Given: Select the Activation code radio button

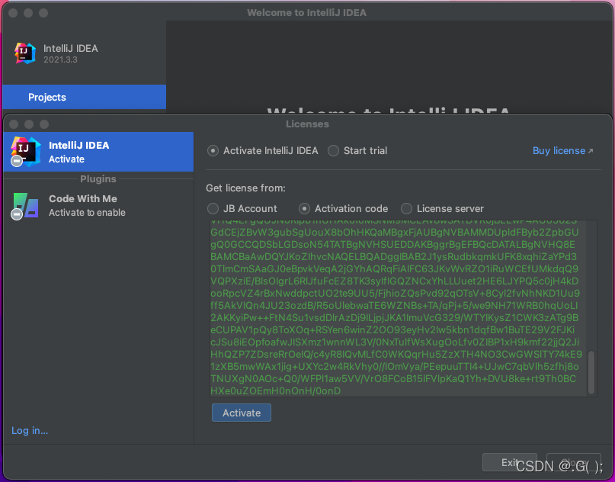Looking at the screenshot, I should 304,208.
